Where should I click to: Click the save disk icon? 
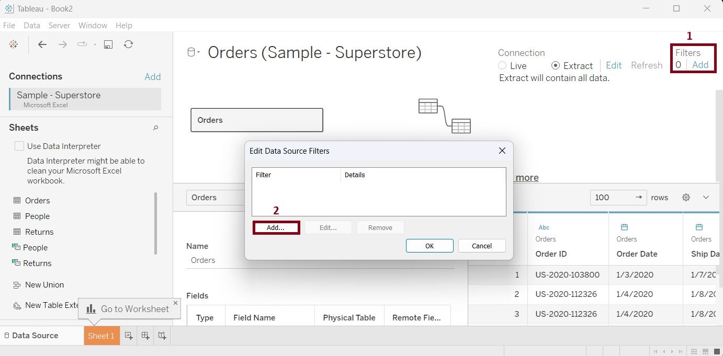108,44
